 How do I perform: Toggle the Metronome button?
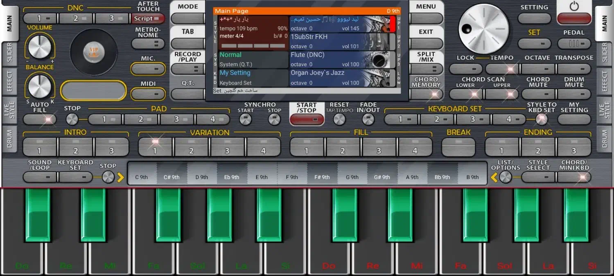148,43
